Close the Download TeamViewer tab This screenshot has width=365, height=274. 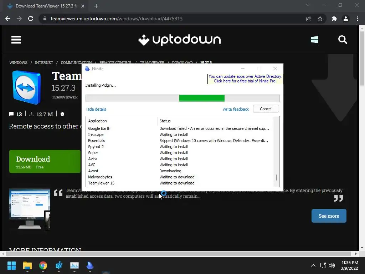click(83, 6)
